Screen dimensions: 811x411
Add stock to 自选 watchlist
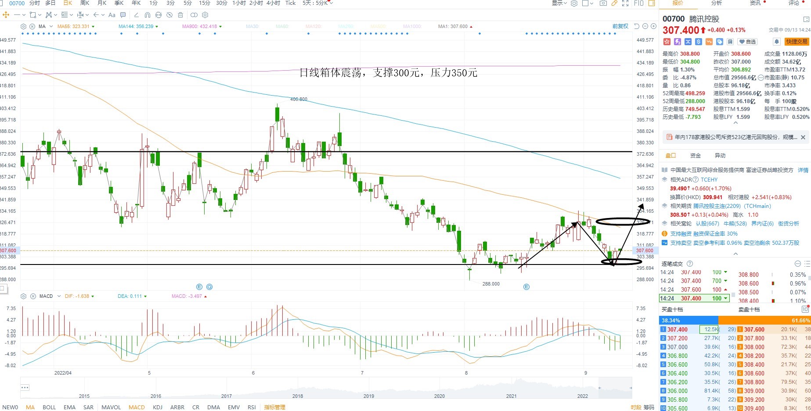747,42
